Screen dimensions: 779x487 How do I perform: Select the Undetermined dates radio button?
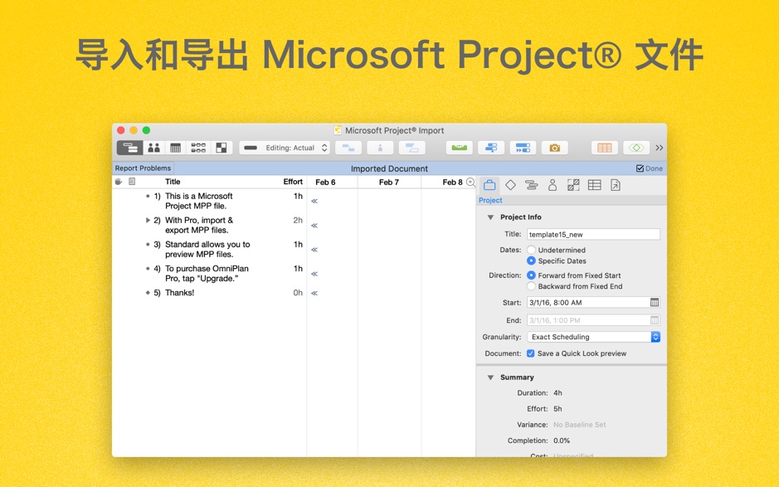[531, 250]
